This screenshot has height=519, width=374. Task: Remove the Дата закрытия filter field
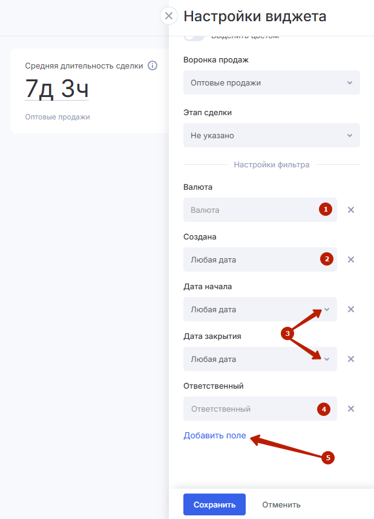click(351, 359)
